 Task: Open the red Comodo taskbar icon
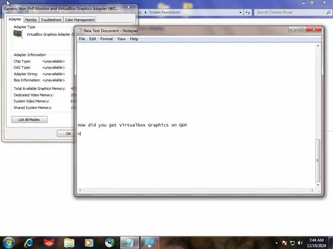click(x=49, y=243)
